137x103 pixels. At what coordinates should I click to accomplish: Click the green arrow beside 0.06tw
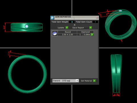[92, 35]
